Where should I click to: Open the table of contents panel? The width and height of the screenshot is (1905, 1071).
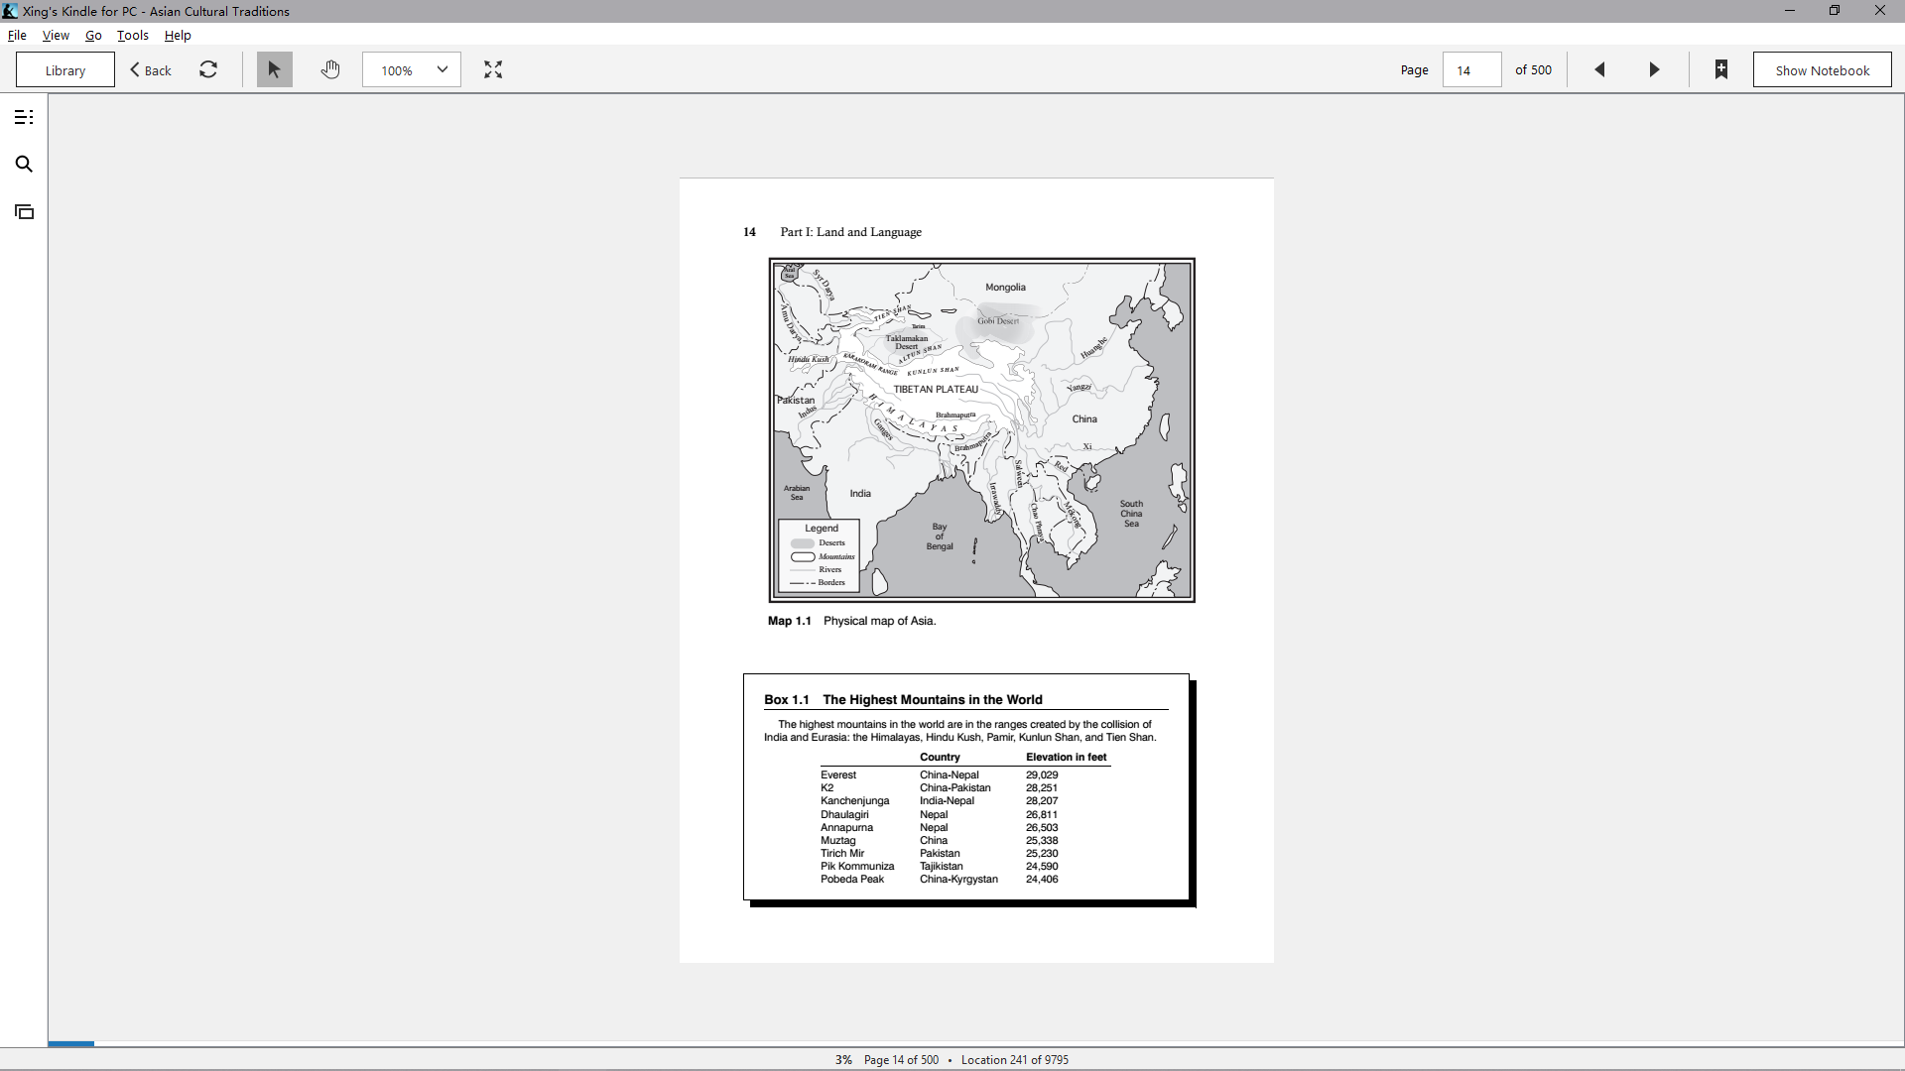tap(24, 117)
